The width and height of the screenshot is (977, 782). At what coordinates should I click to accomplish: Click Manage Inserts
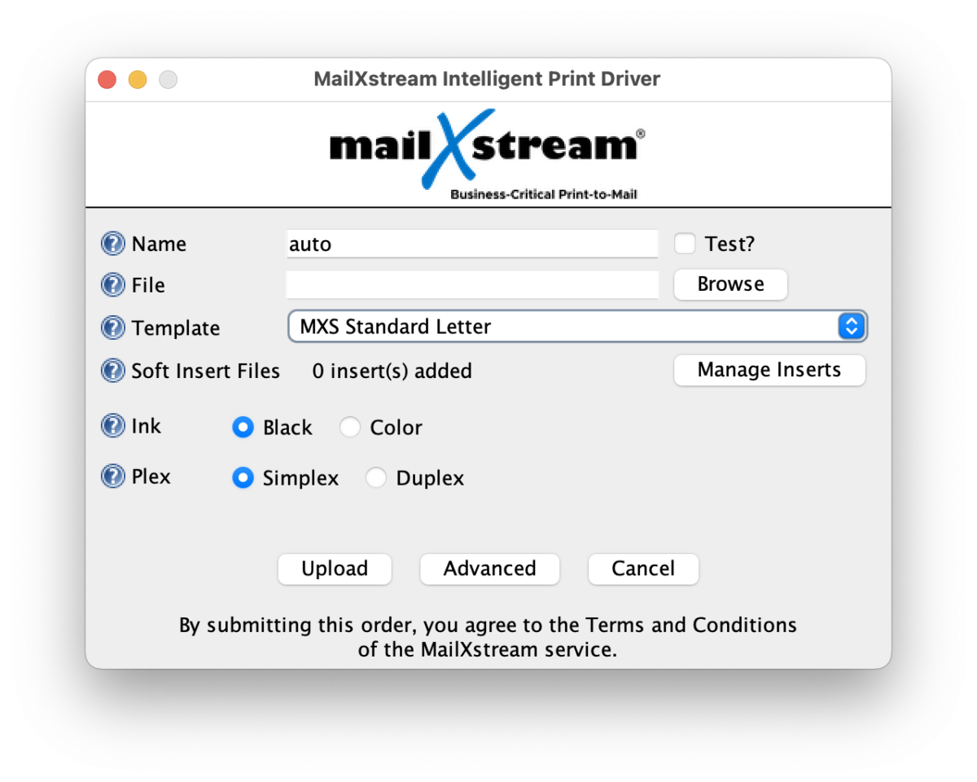click(769, 370)
